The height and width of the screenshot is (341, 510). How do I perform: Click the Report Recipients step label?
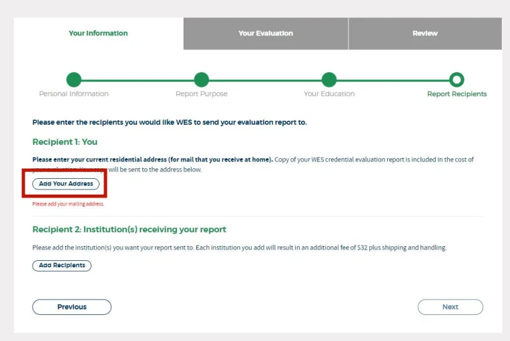coord(457,93)
